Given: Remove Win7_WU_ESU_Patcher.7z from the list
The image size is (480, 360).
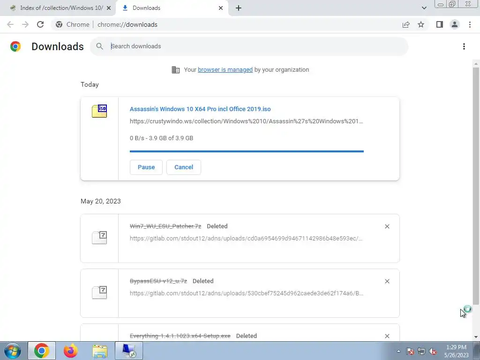Looking at the screenshot, I should click(x=387, y=226).
